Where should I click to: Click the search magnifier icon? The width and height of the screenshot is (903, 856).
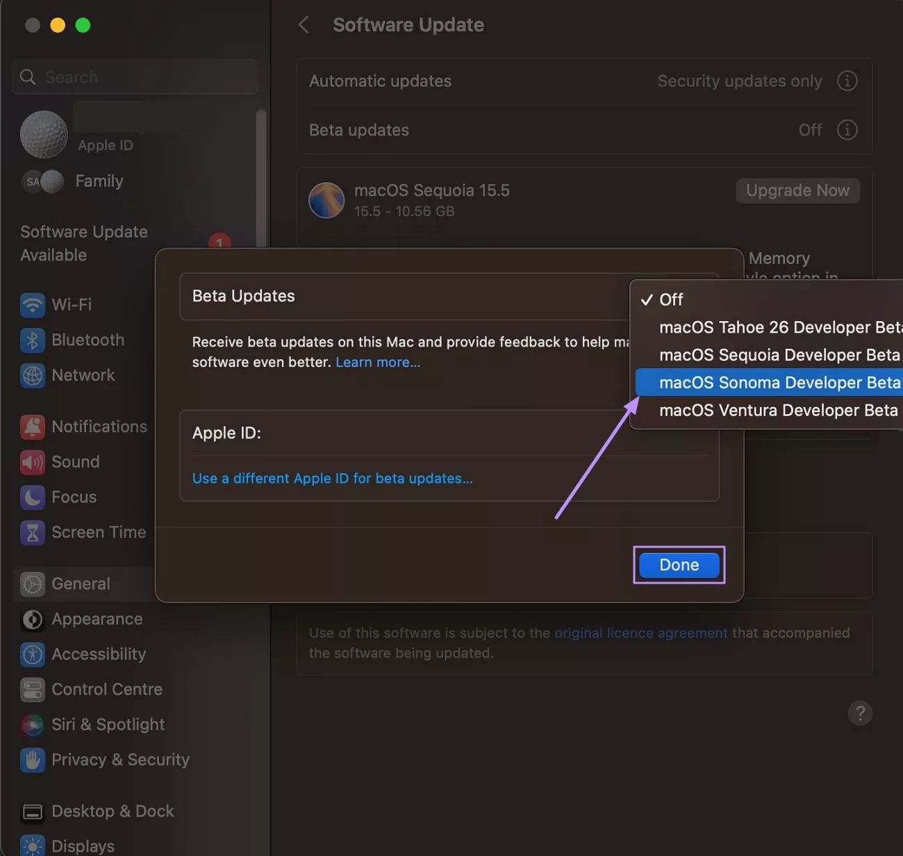(x=28, y=76)
